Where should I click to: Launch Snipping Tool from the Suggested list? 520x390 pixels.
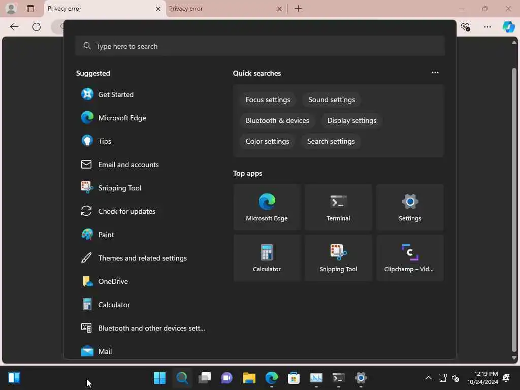[x=144, y=188]
